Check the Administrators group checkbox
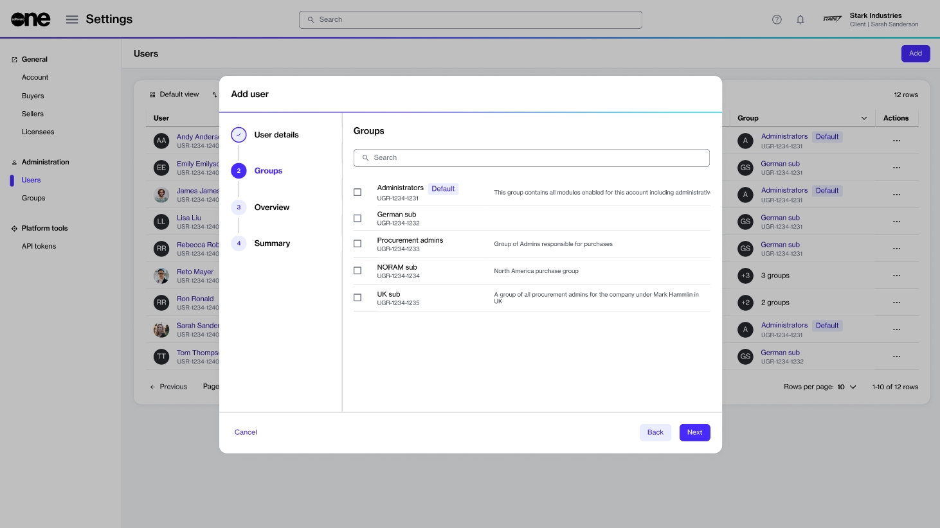Viewport: 940px width, 528px height. (x=357, y=192)
